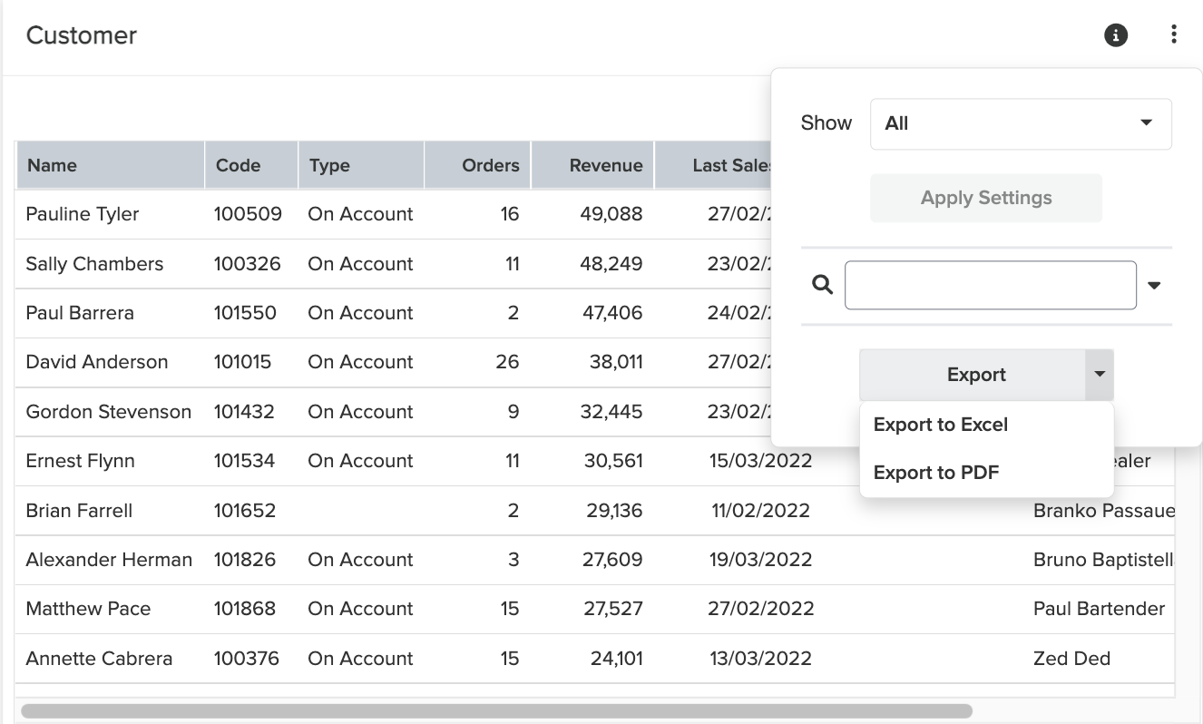Click revenue value 29,136
The width and height of the screenshot is (1203, 724).
614,511
